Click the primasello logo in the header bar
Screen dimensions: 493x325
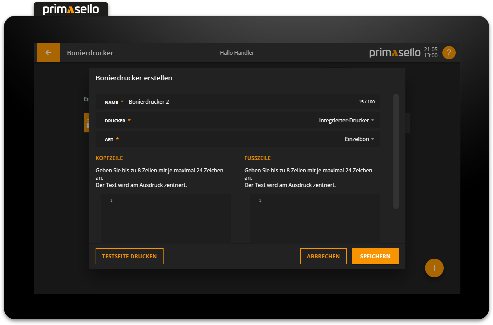pyautogui.click(x=395, y=53)
